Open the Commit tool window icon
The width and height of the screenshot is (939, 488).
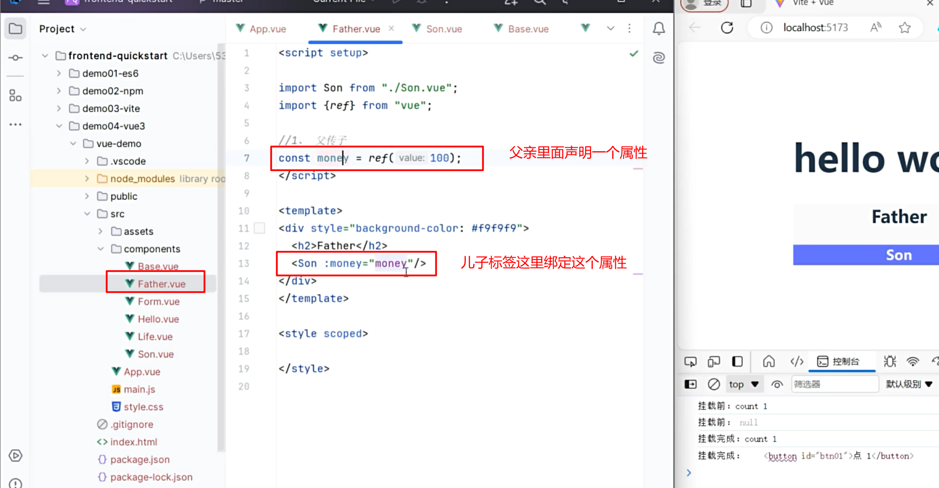15,57
